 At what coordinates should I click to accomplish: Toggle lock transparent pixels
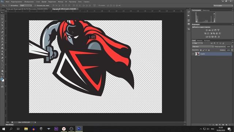pyautogui.click(x=201, y=50)
